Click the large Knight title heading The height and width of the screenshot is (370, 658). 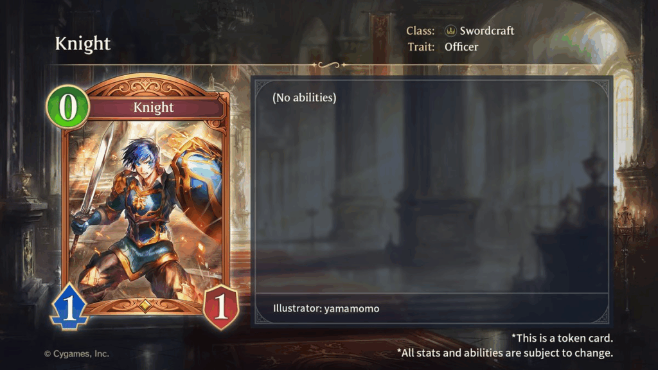pyautogui.click(x=83, y=44)
